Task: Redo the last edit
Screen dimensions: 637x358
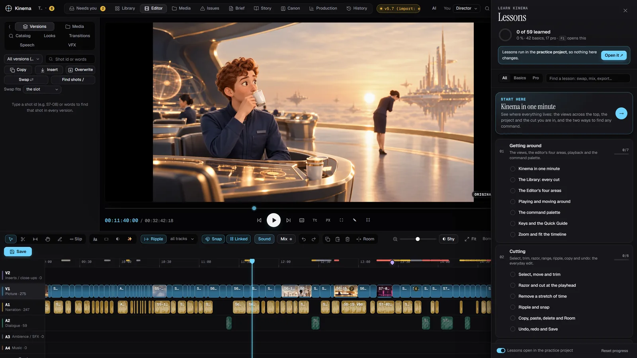Action: [x=314, y=239]
